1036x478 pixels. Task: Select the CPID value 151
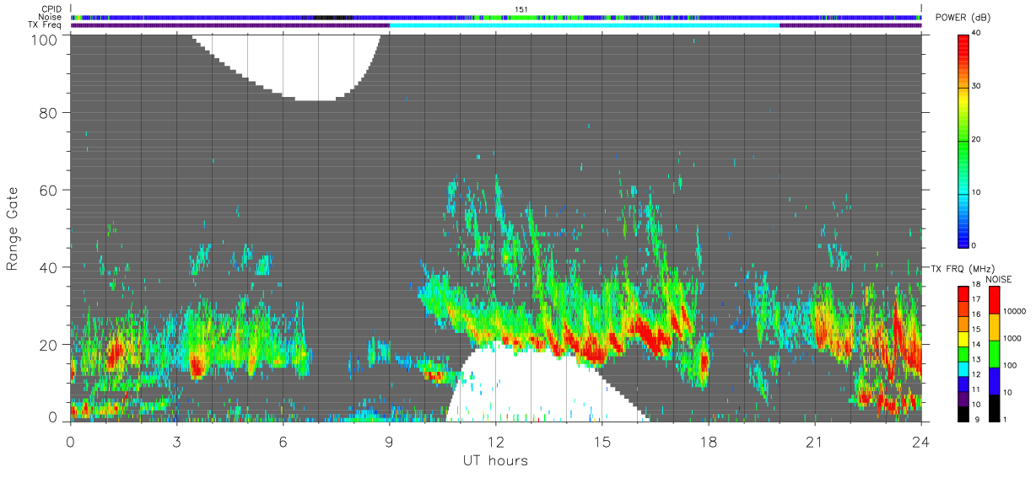[x=521, y=9]
